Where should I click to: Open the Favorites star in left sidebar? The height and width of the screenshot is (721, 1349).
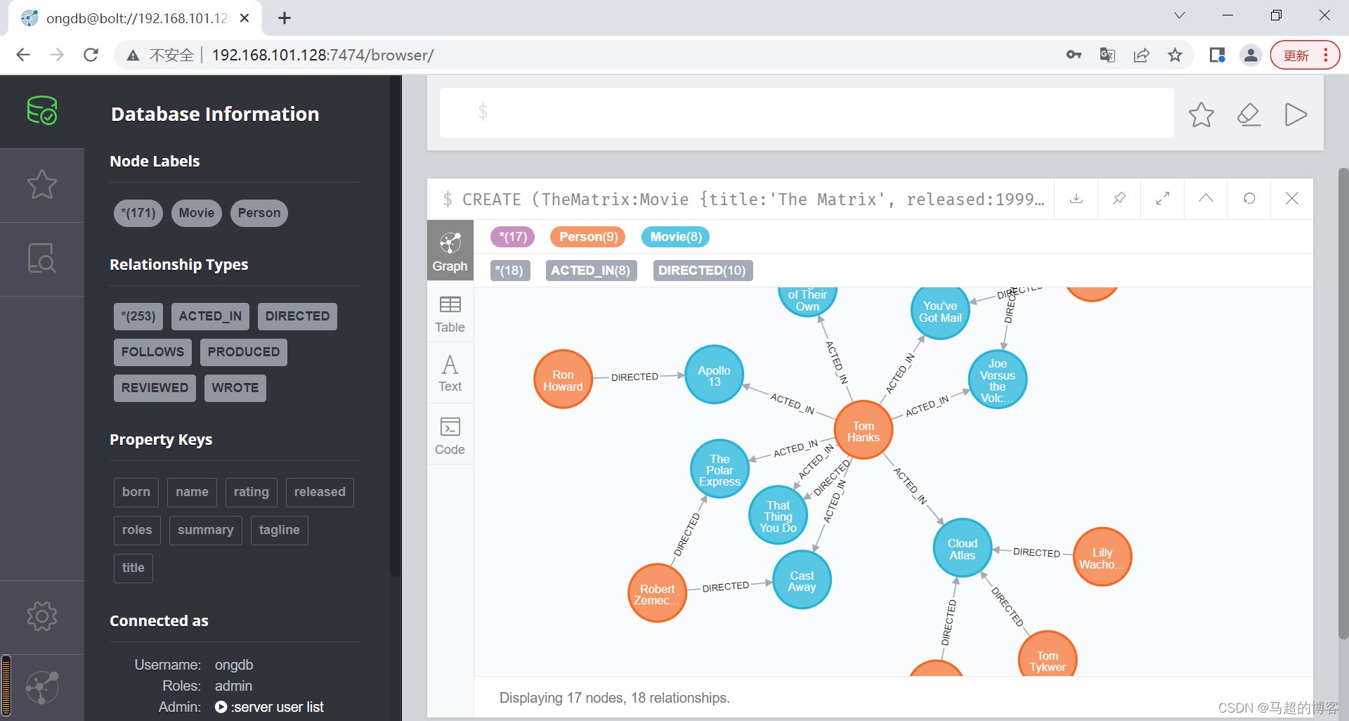[42, 185]
